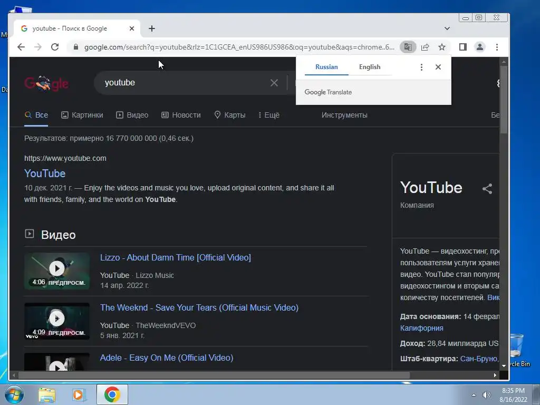Share the YouTube knowledge panel
Viewport: 540px width, 405px height.
(x=487, y=189)
